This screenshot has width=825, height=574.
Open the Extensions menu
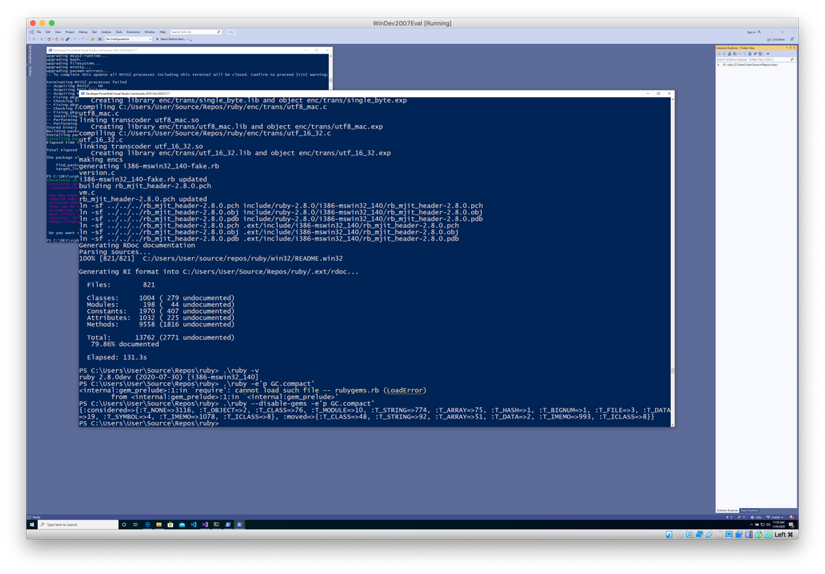point(134,32)
